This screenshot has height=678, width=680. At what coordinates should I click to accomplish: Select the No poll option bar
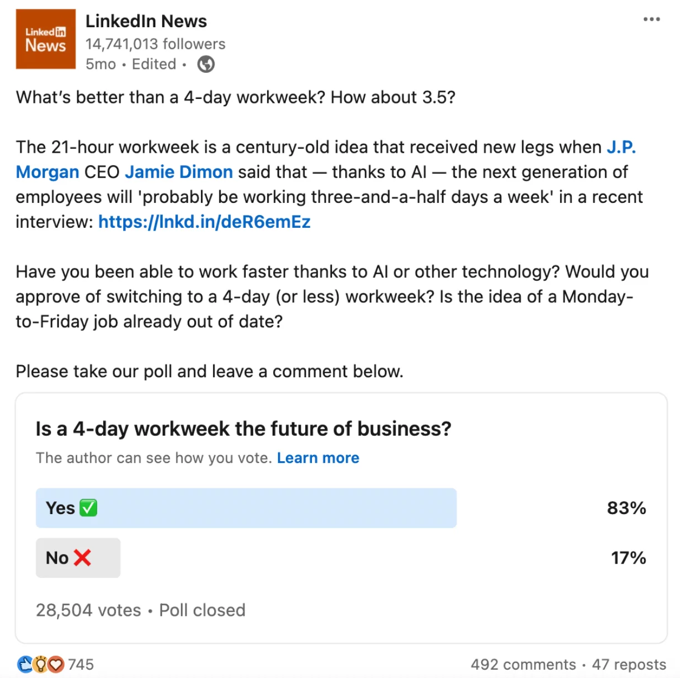click(x=78, y=557)
